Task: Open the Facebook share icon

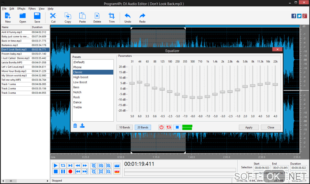Action: pos(294,16)
